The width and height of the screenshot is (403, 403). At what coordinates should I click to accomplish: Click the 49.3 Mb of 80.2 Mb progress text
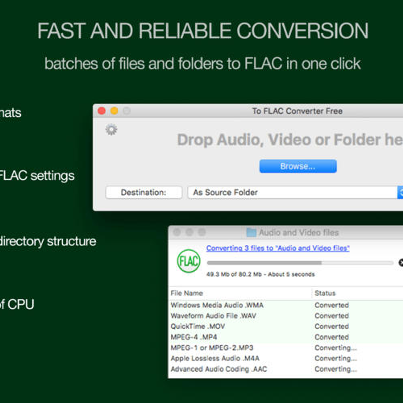(260, 274)
